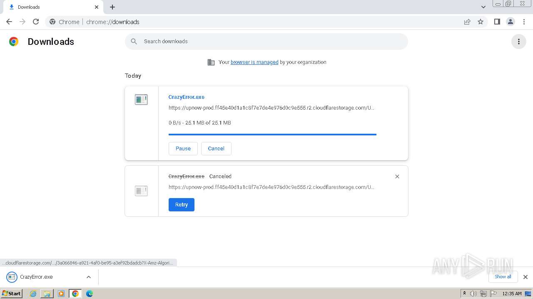Open the share this page icon
This screenshot has height=299, width=533.
point(467,22)
